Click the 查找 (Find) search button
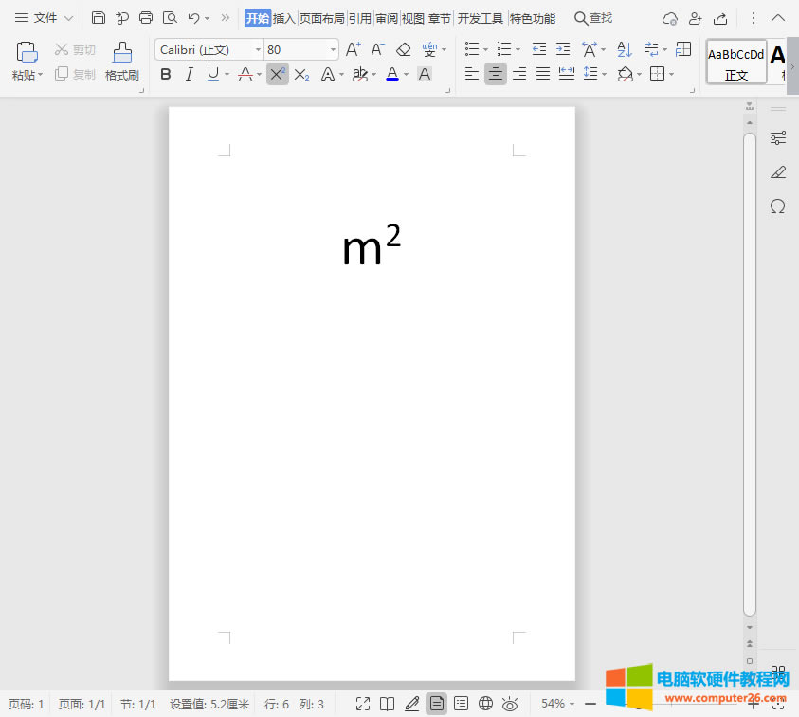The width and height of the screenshot is (799, 717). coord(593,18)
